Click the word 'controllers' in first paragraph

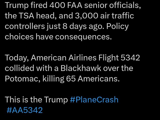[25, 26]
